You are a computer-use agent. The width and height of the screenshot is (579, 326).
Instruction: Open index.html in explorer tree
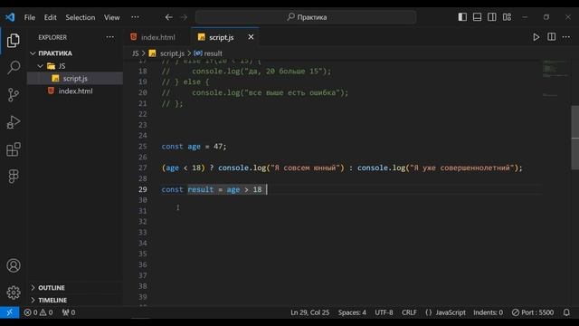point(75,91)
